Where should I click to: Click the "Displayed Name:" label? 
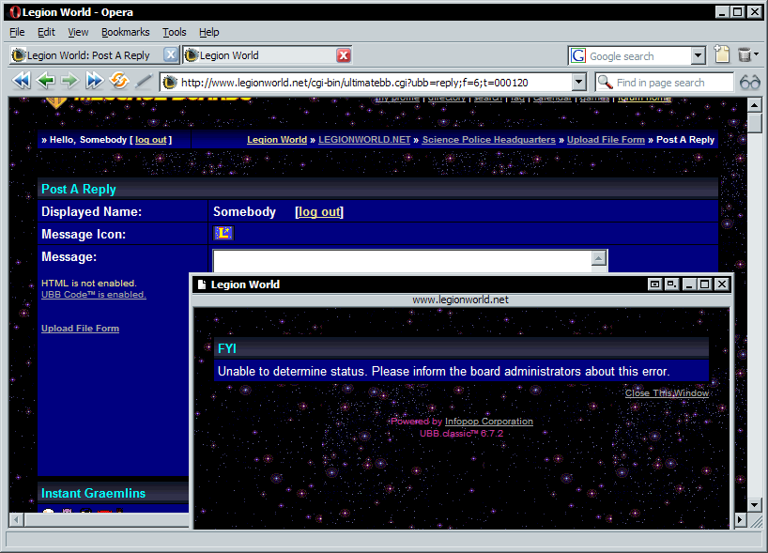pyautogui.click(x=92, y=211)
